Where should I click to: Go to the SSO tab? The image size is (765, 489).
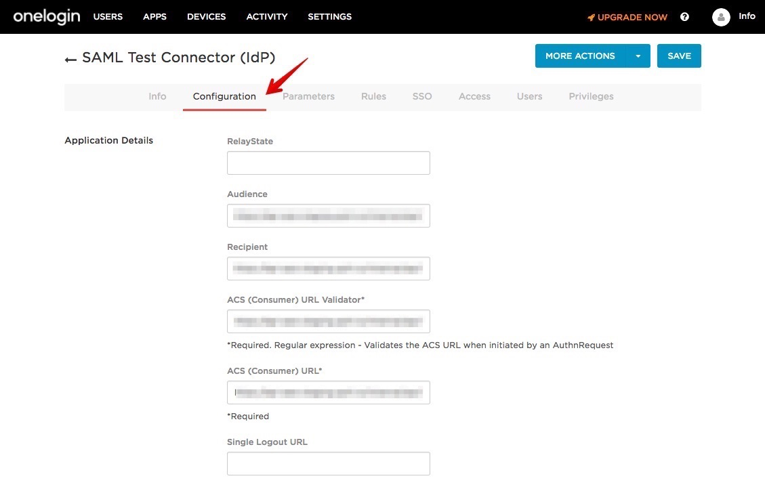click(422, 97)
